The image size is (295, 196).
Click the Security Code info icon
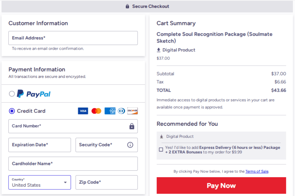(x=130, y=145)
